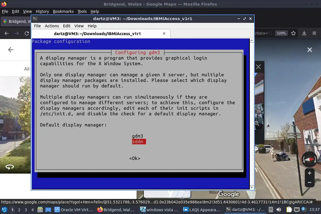Image resolution: width=321 pixels, height=214 pixels.
Task: Click the Street View compass control
Action: 309,159
